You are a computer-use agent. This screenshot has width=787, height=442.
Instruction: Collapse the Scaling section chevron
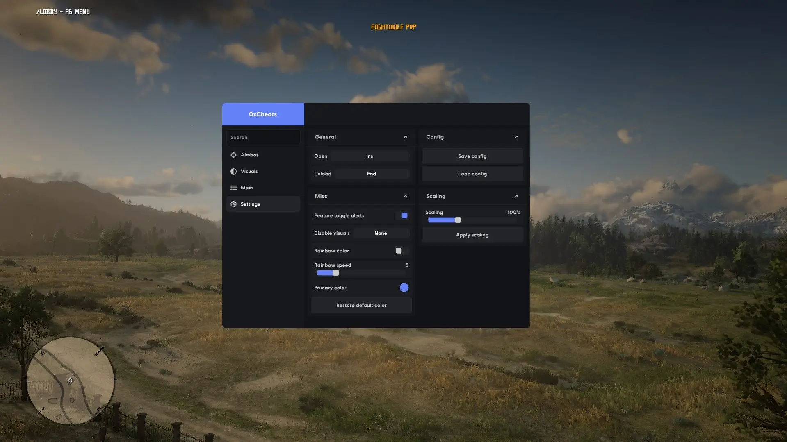click(x=516, y=196)
